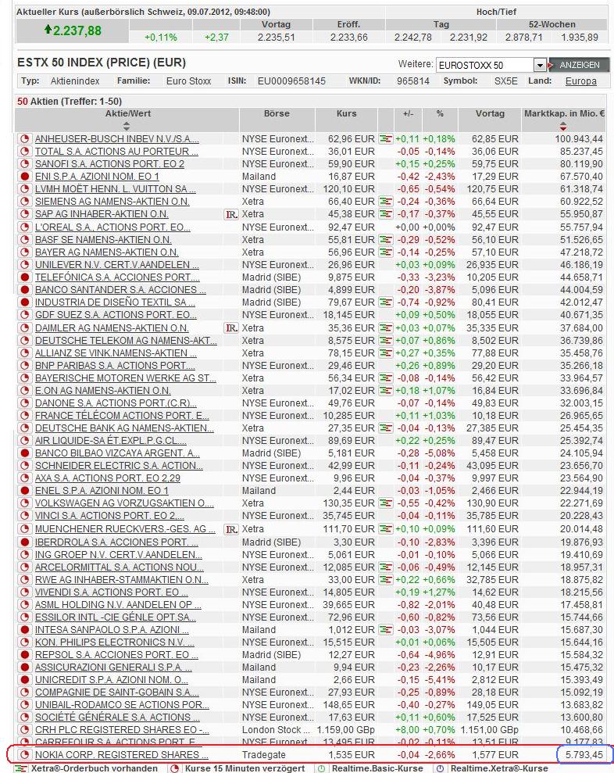Open the orderbook icon in the RWE AG row
Image resolution: width=614 pixels, height=773 pixels.
pyautogui.click(x=385, y=580)
